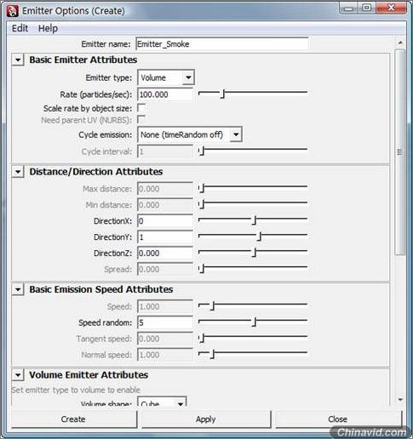Click the scrollbar down arrow
This screenshot has width=413, height=439.
pos(400,400)
